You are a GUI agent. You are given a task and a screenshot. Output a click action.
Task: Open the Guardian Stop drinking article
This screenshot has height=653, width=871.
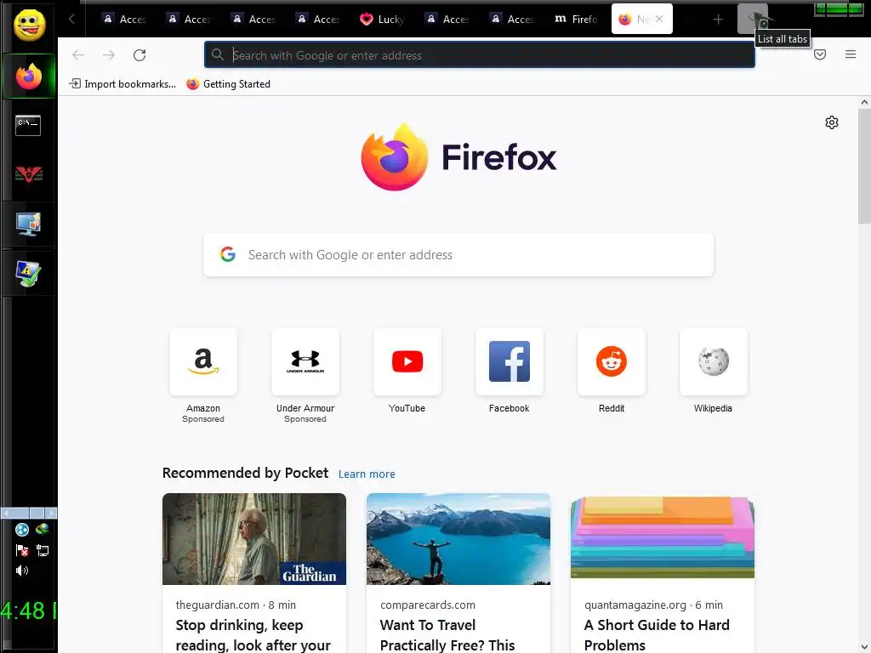coord(253,634)
